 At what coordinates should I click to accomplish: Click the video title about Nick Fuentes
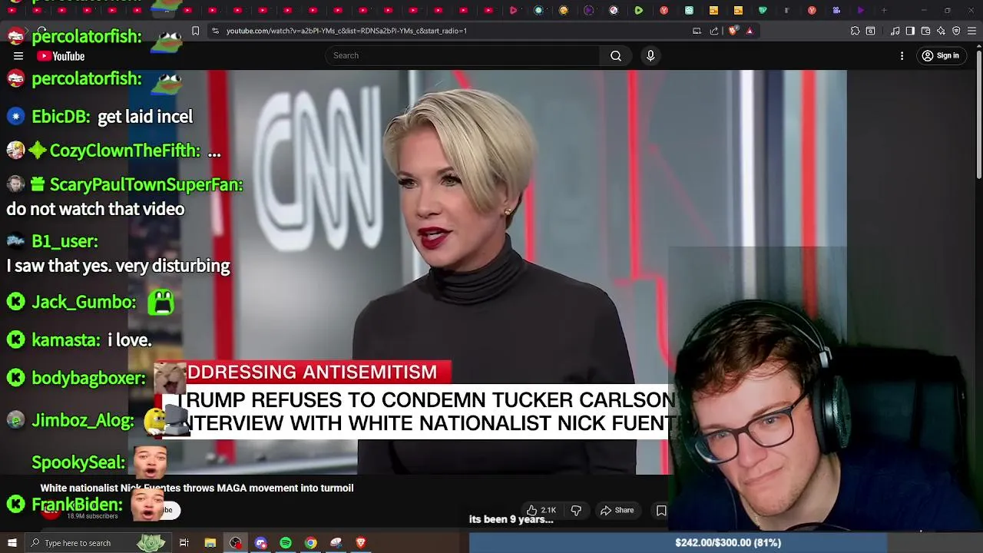pos(197,488)
